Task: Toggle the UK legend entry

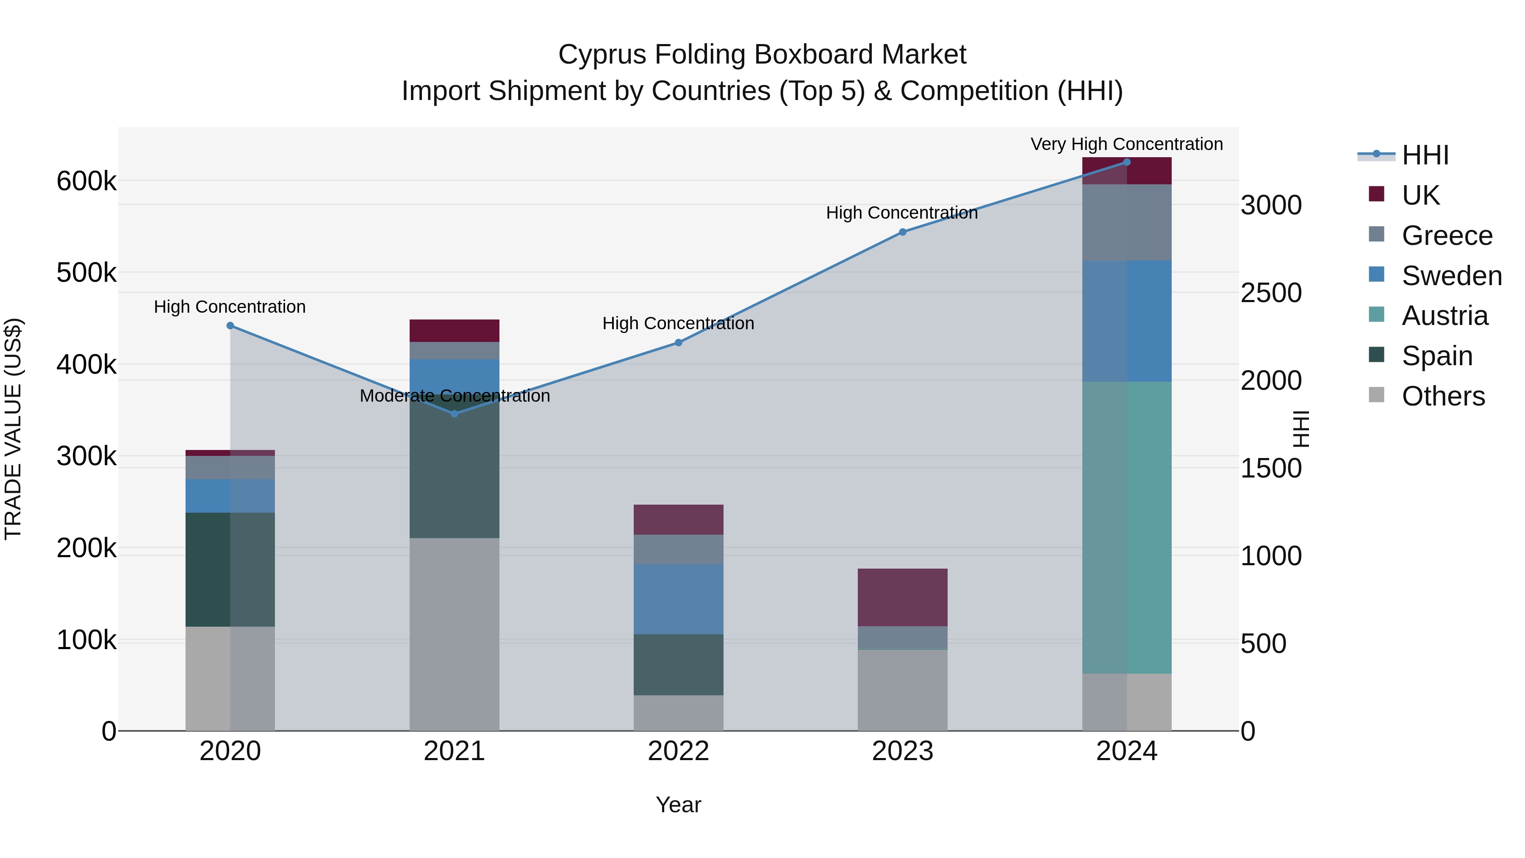Action: (x=1404, y=195)
